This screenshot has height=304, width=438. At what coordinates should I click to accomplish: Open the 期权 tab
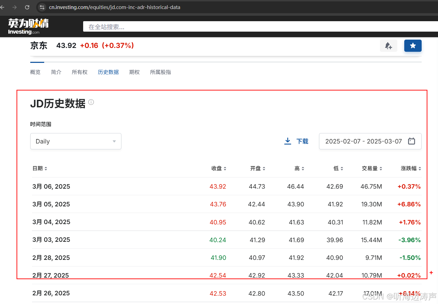coord(134,72)
